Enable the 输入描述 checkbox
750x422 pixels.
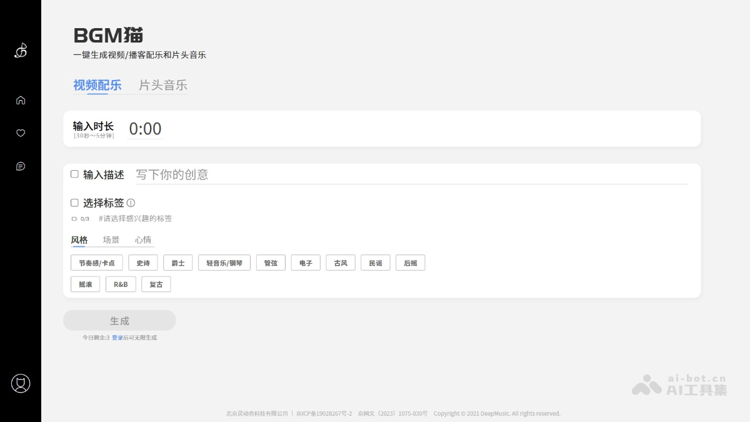click(74, 174)
